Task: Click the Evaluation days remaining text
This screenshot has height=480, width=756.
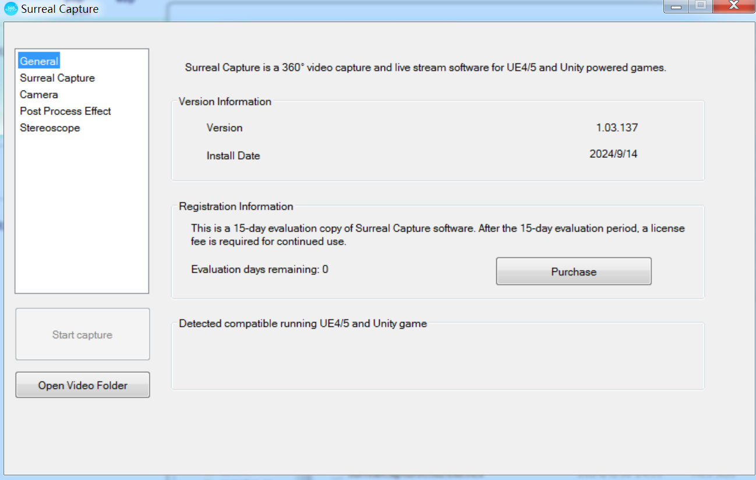Action: (x=260, y=269)
